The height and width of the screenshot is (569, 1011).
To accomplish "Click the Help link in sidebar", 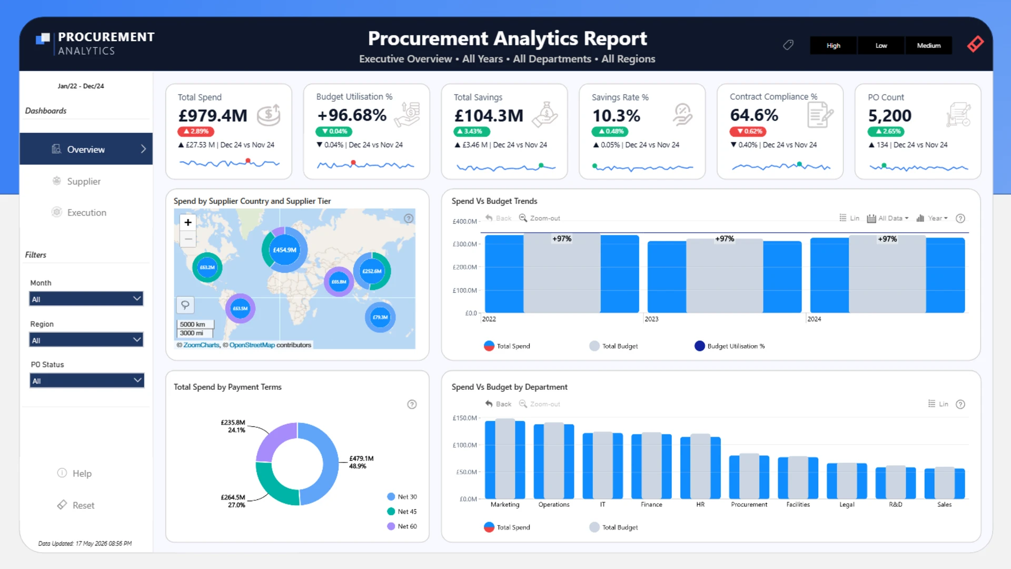I will pos(82,473).
